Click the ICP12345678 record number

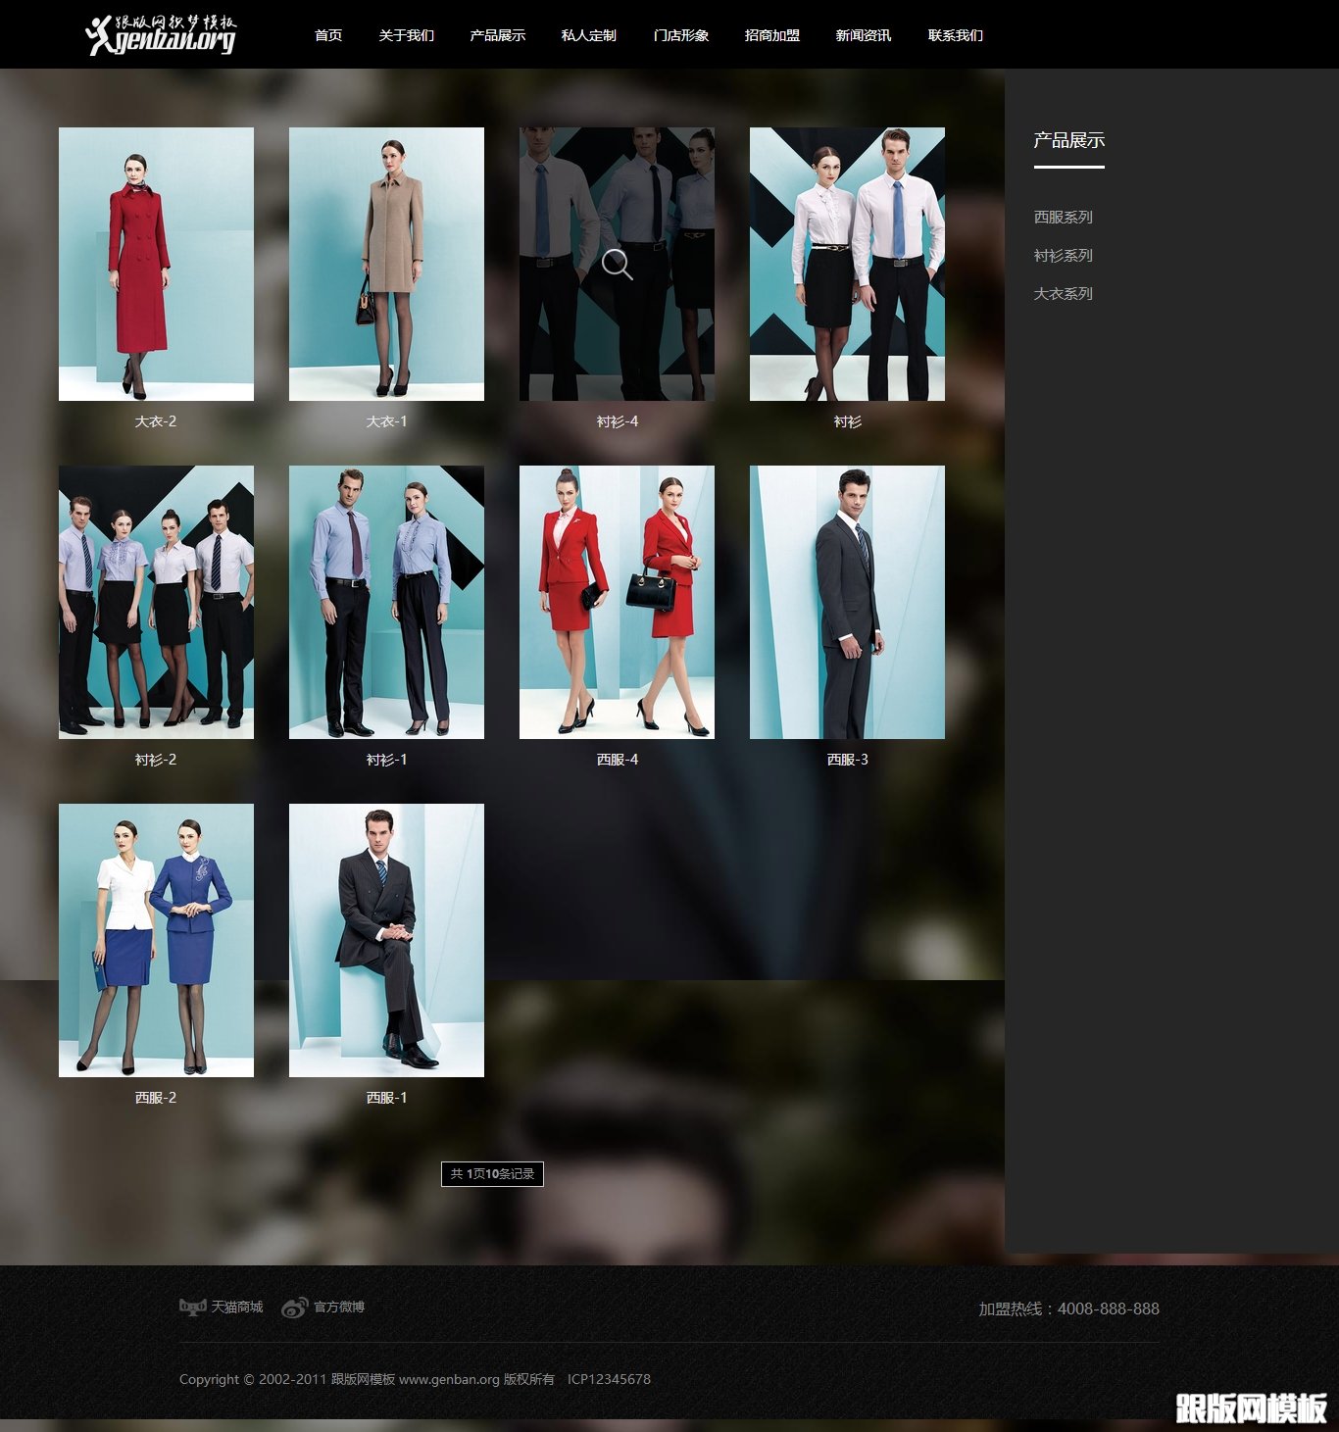609,1379
